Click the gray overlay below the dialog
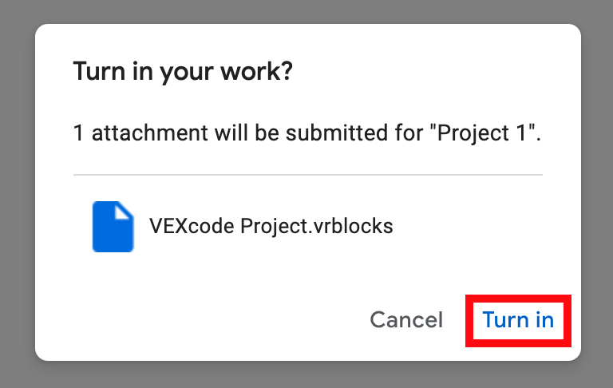613x388 pixels. 306,374
